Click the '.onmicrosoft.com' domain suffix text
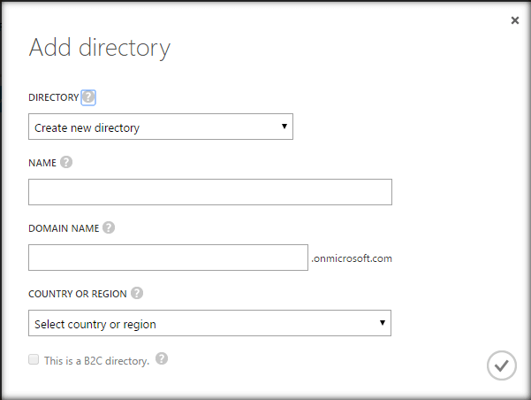This screenshot has height=400, width=531. click(x=352, y=259)
